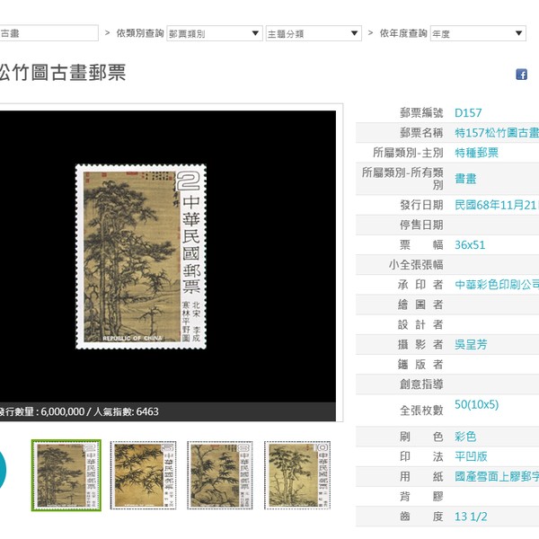Click printer 中華彩色印刷公司
The image size is (539, 539).
tap(497, 285)
